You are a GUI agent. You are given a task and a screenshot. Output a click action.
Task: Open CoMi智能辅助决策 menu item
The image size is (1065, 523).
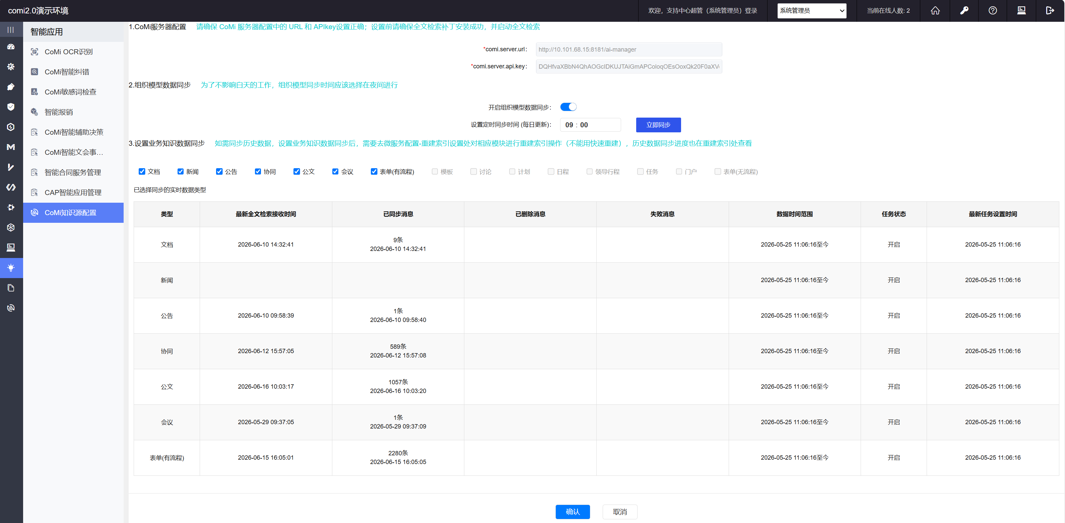click(73, 132)
